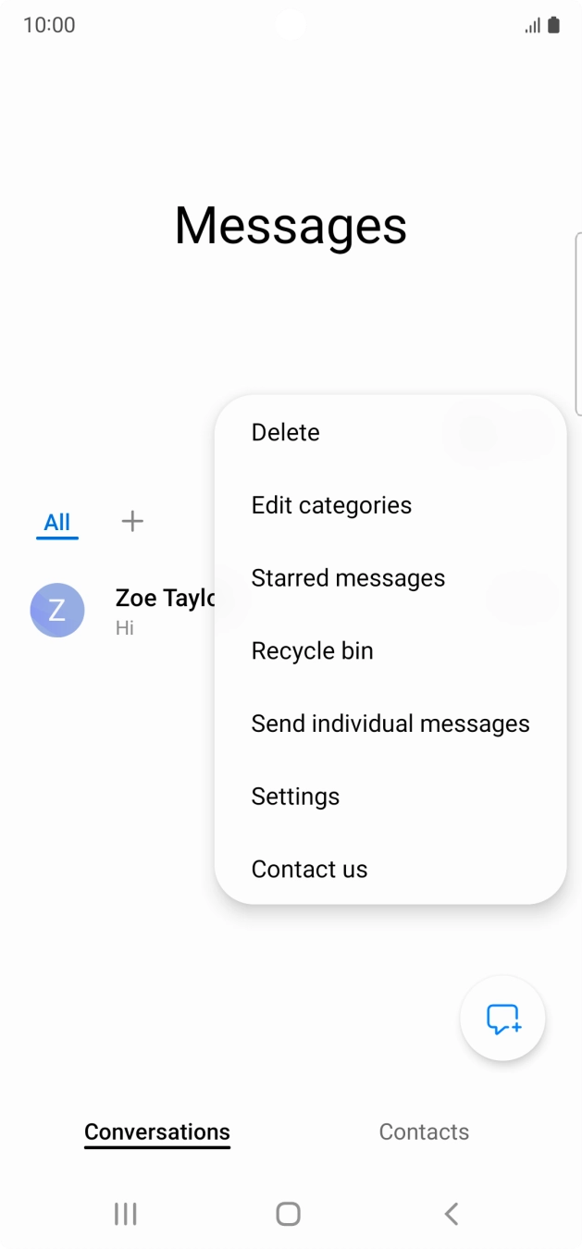Open Starred messages from the menu

point(348,578)
